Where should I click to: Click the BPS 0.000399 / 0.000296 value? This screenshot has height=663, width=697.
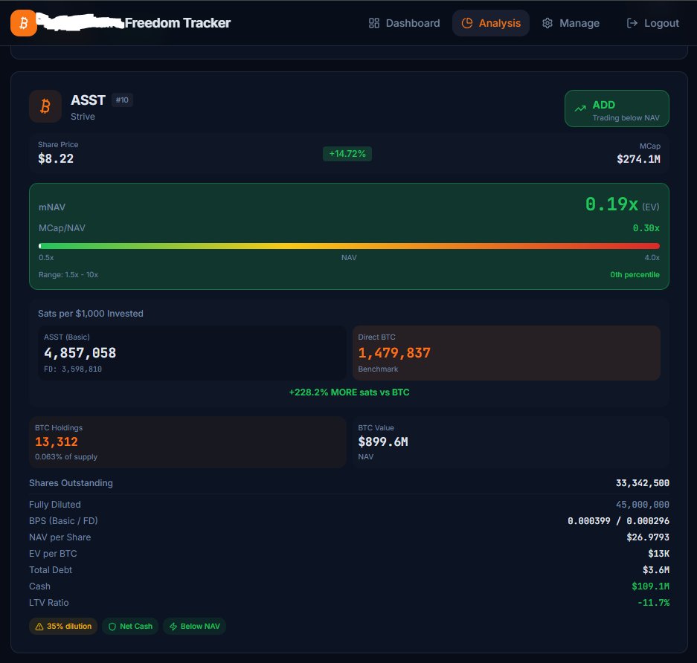618,521
